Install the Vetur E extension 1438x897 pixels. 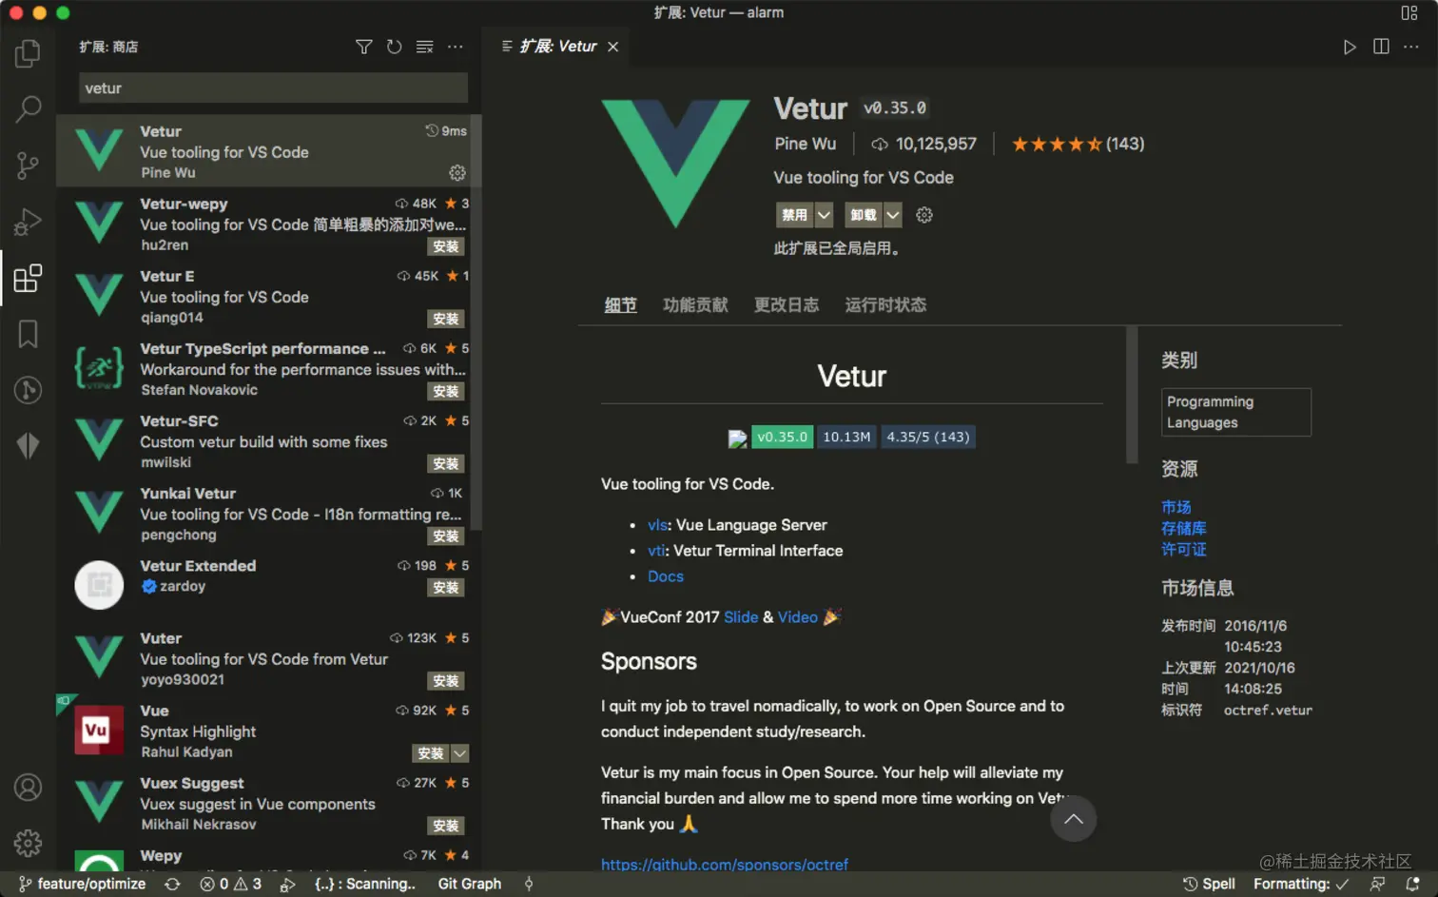click(446, 319)
